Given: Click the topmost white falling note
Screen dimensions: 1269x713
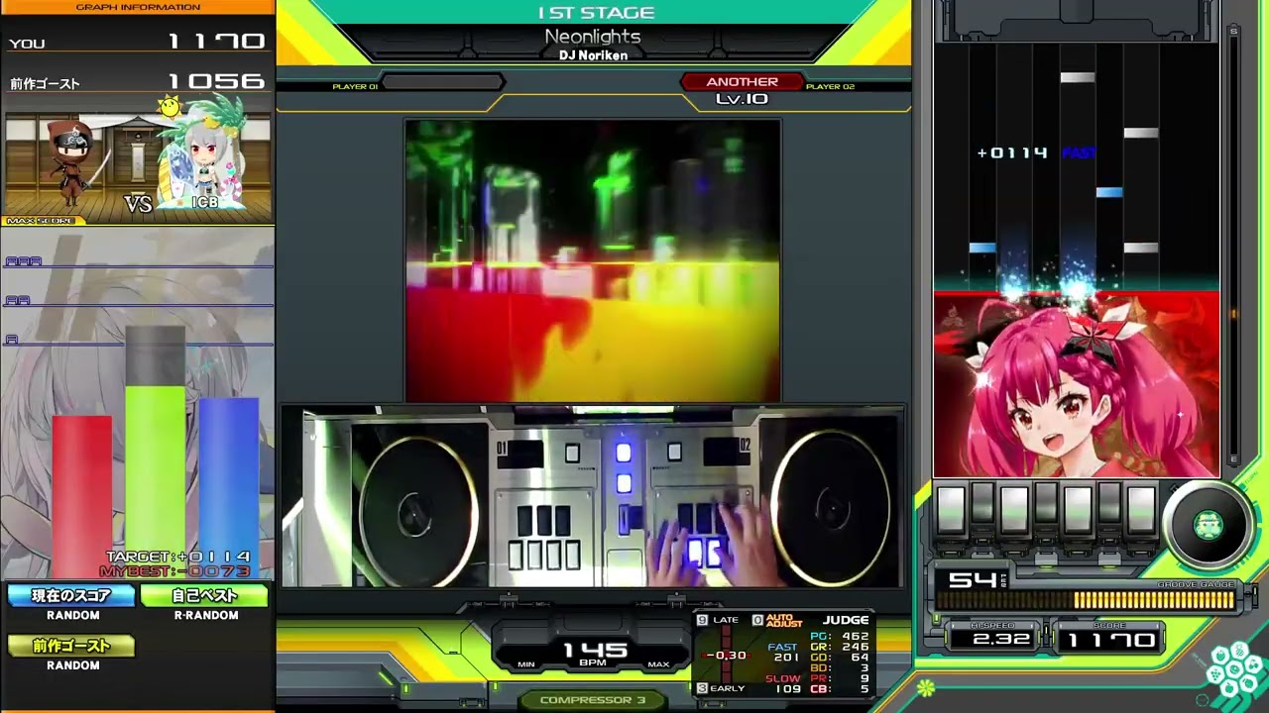Looking at the screenshot, I should [x=1078, y=77].
